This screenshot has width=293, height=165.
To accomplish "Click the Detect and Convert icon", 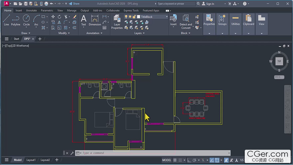I will click(x=186, y=22).
